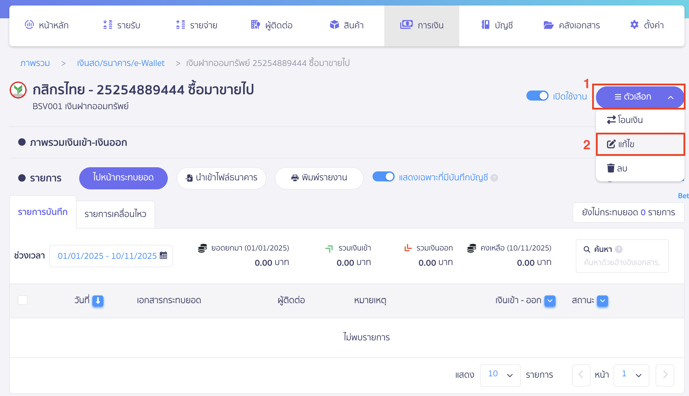Viewport: 689px width, 396px height.
Task: Open the รายรับ section icon
Action: (108, 25)
